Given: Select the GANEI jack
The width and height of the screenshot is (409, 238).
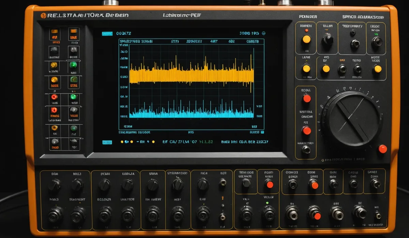Looking at the screenshot, I should coord(376,184).
